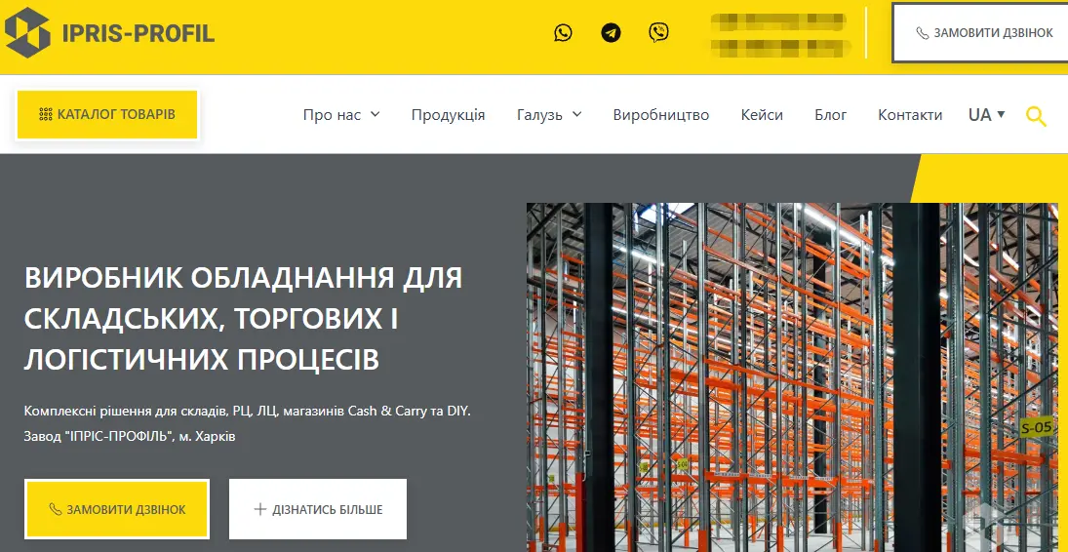Open the 'Каталог товарів' button
The height and width of the screenshot is (552, 1068).
pos(107,114)
